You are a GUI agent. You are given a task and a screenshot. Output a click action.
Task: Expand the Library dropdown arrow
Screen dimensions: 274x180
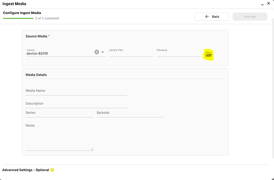(x=103, y=52)
